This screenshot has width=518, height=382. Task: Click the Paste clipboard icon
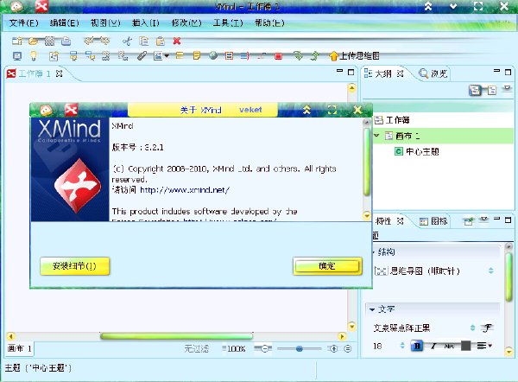click(x=161, y=41)
